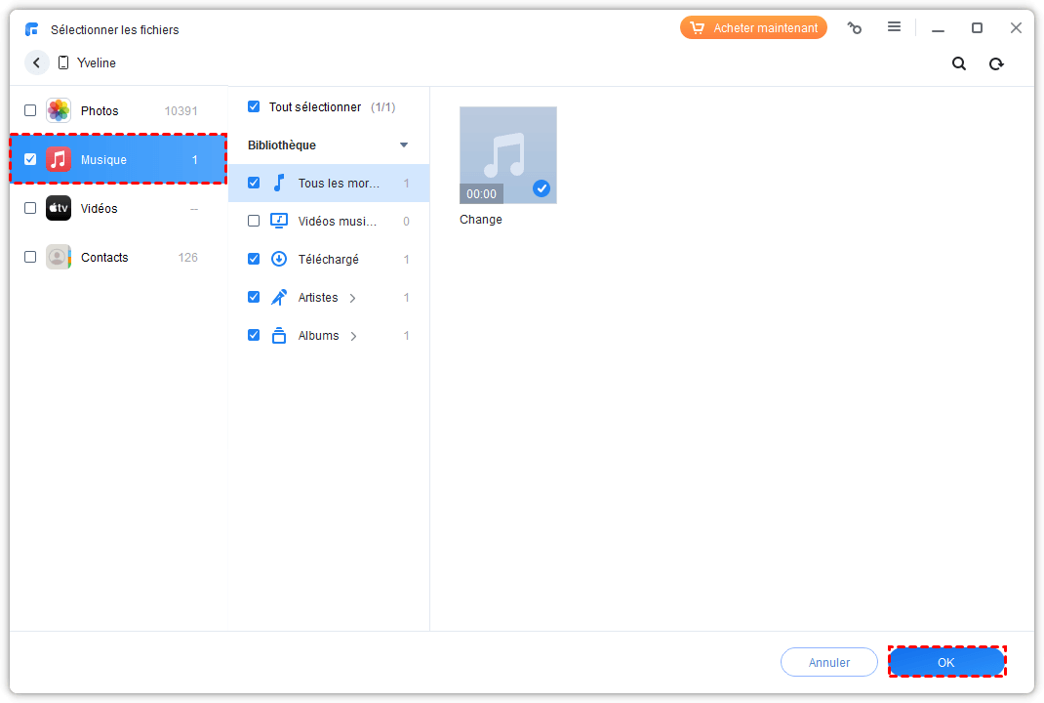Expand the Albums chevron
This screenshot has height=703, width=1044.
click(x=353, y=336)
